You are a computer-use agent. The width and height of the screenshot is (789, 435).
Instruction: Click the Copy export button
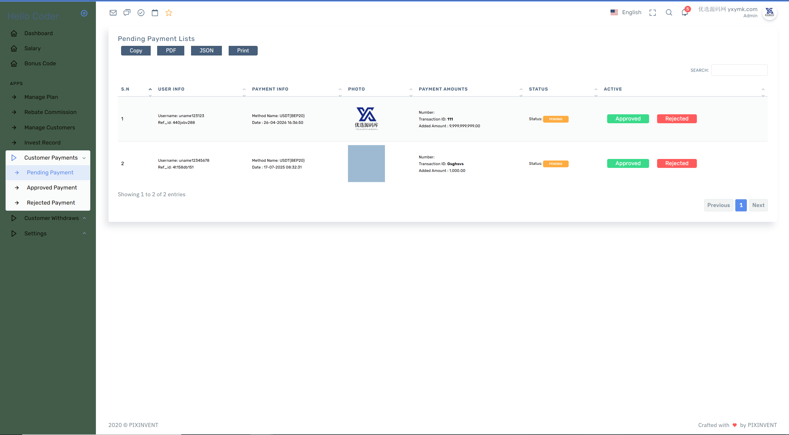tap(136, 51)
